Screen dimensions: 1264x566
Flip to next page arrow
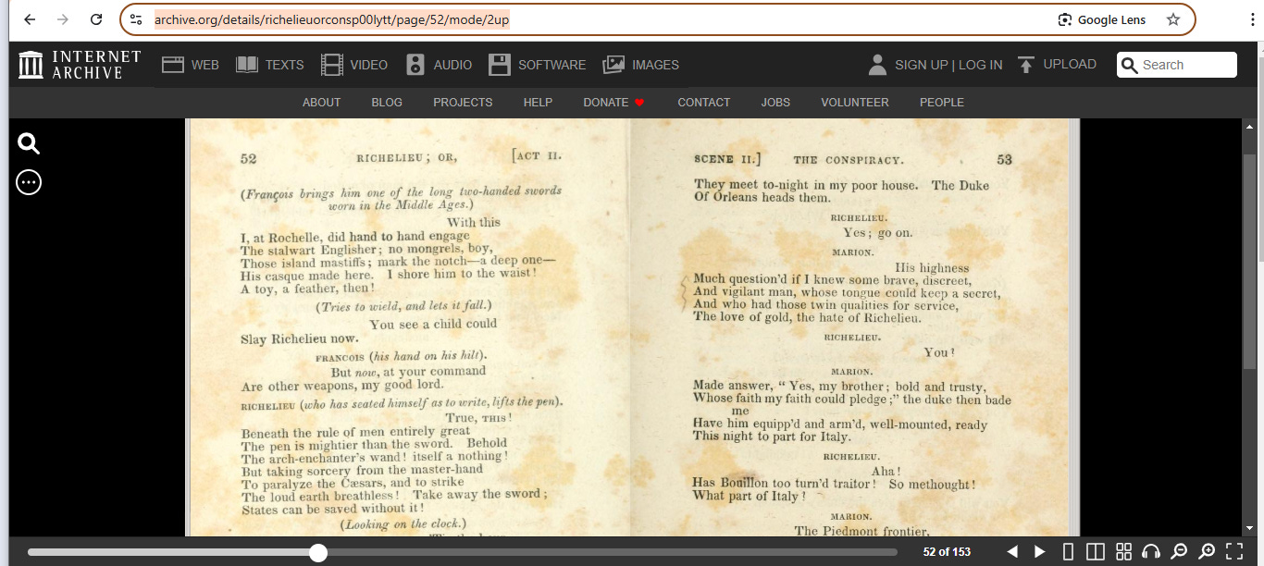[1040, 552]
